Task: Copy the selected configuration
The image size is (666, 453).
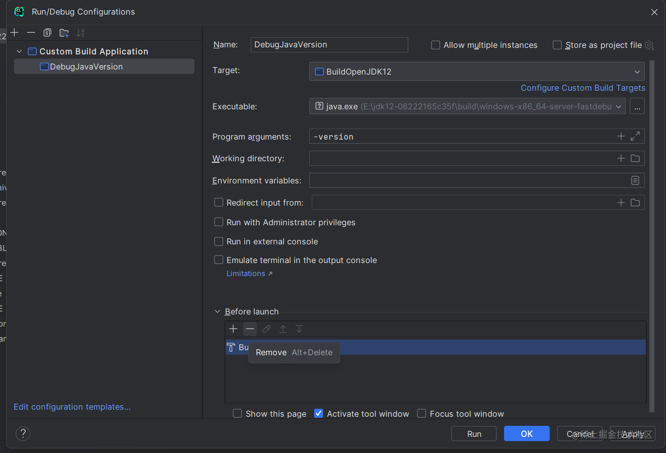Action: tap(47, 33)
